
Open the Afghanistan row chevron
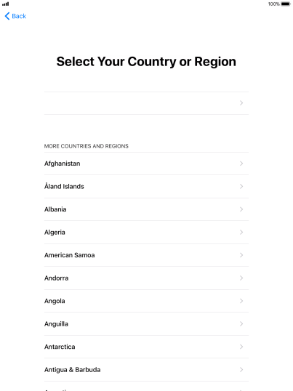[x=241, y=164]
